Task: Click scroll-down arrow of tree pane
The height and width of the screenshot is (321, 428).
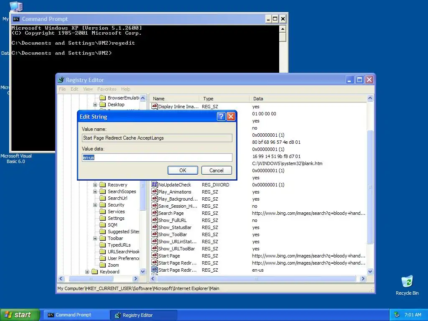Action: point(143,271)
